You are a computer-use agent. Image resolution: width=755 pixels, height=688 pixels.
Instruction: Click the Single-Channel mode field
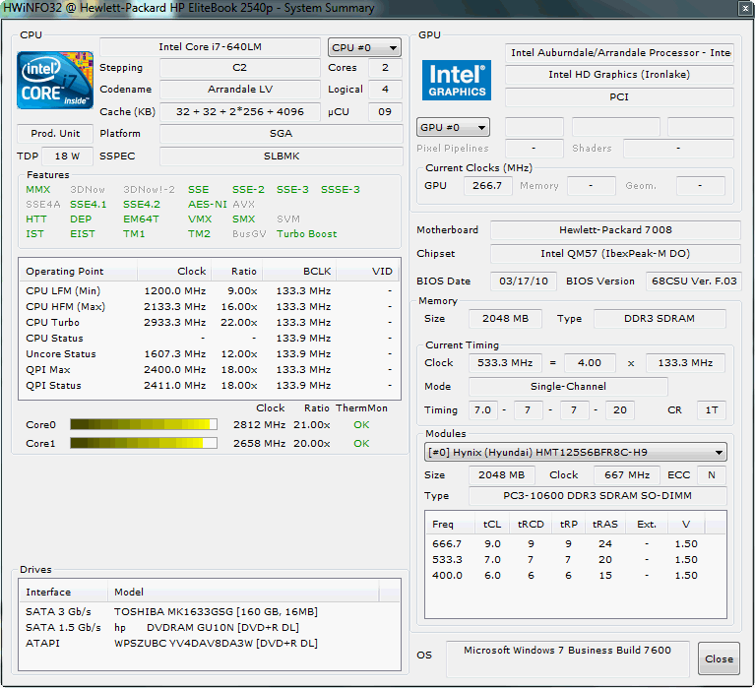coord(568,387)
